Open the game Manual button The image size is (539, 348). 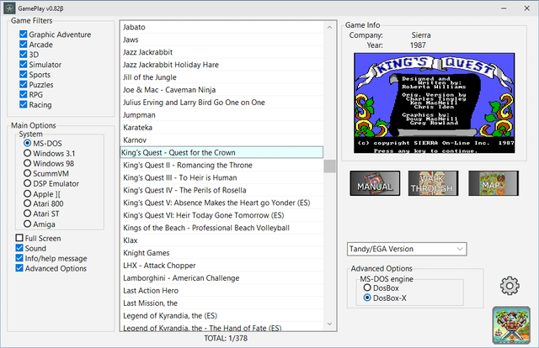[375, 183]
